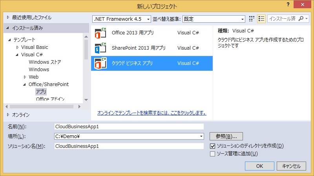This screenshot has height=176, width=314.
Task: Switch to small icons view
Action: (252, 19)
